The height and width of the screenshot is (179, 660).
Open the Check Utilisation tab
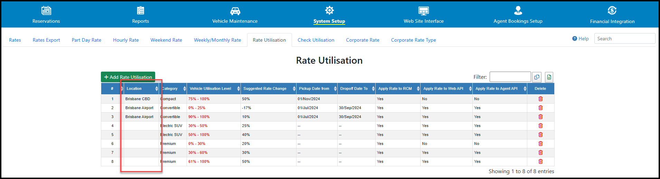[316, 40]
